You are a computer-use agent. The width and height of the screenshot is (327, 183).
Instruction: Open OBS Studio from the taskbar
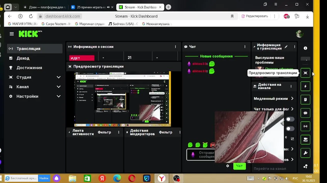(176, 178)
